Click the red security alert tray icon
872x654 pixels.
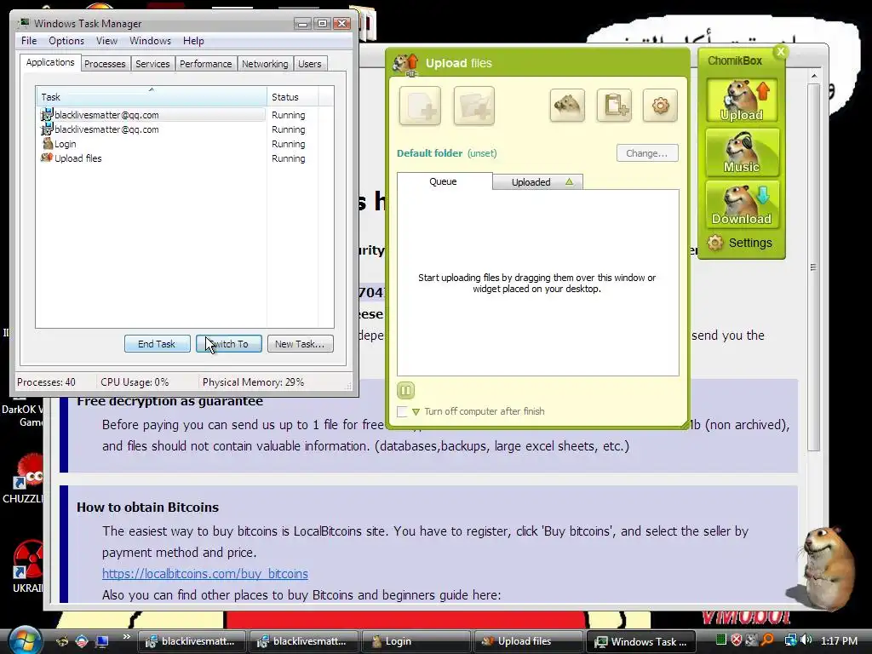737,640
